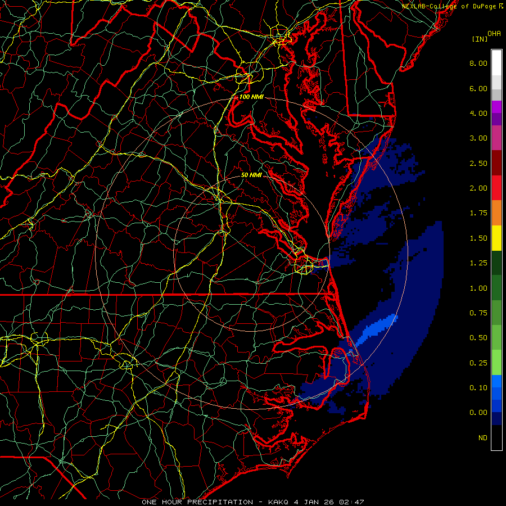Click the orange 1.75 legend swatch
This screenshot has height=506, width=506.
496,213
